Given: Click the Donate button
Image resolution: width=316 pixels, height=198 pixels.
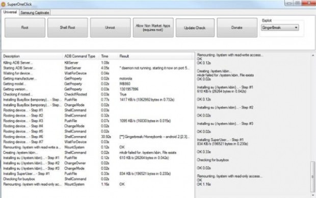Looking at the screenshot, I should [237, 28].
